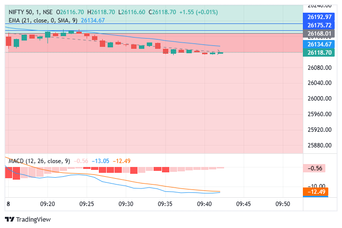Viewport: 342px width, 228px height.
Task: Click the 26000.00 price scale tick
Action: coord(319,99)
